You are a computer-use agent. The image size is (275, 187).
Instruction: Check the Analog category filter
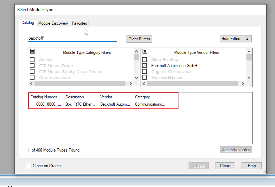[x=32, y=60]
